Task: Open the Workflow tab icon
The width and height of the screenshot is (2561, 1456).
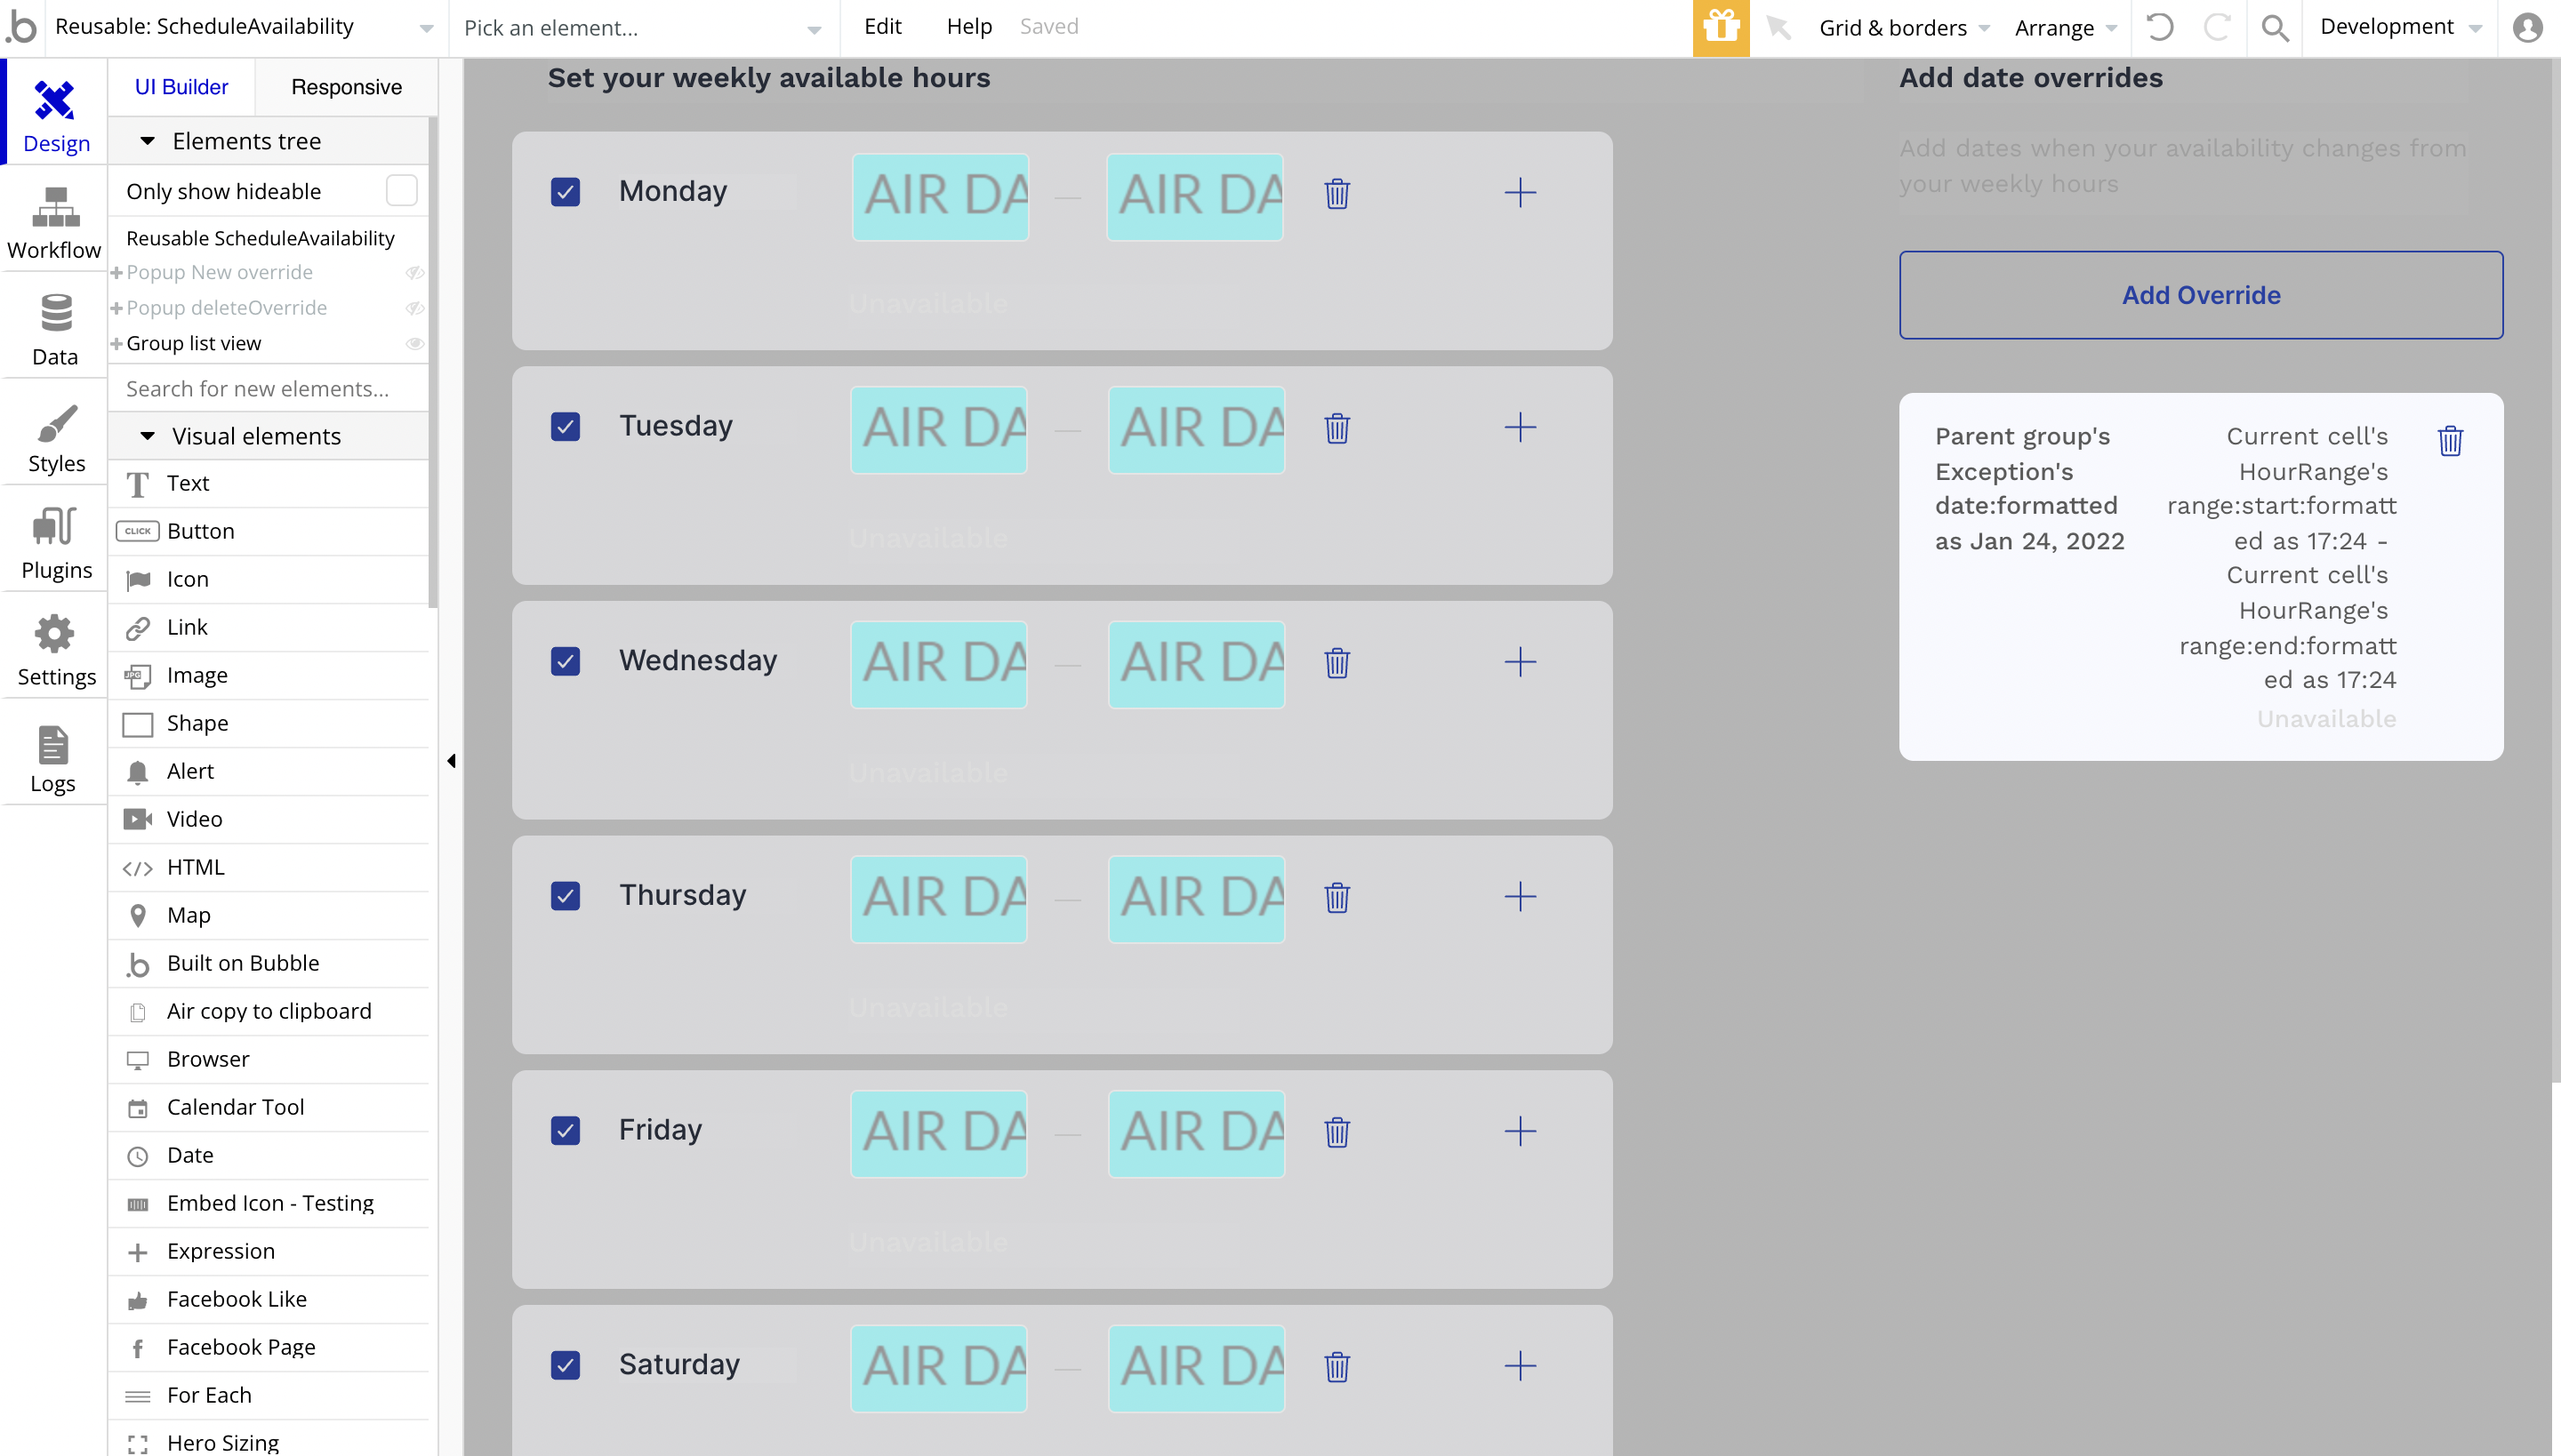Action: (x=55, y=224)
